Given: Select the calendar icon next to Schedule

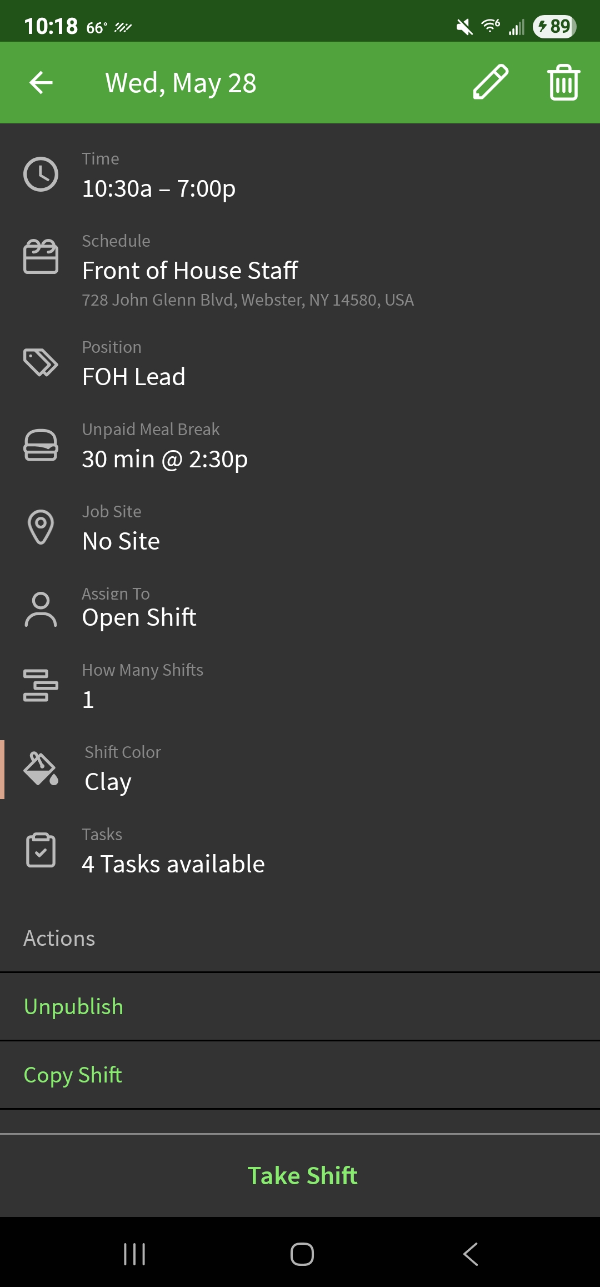Looking at the screenshot, I should tap(41, 257).
